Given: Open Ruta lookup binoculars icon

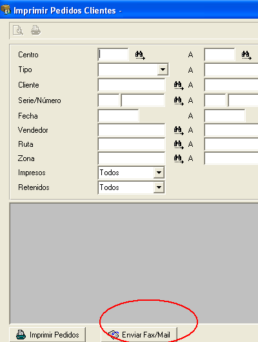Looking at the screenshot, I should click(179, 144).
